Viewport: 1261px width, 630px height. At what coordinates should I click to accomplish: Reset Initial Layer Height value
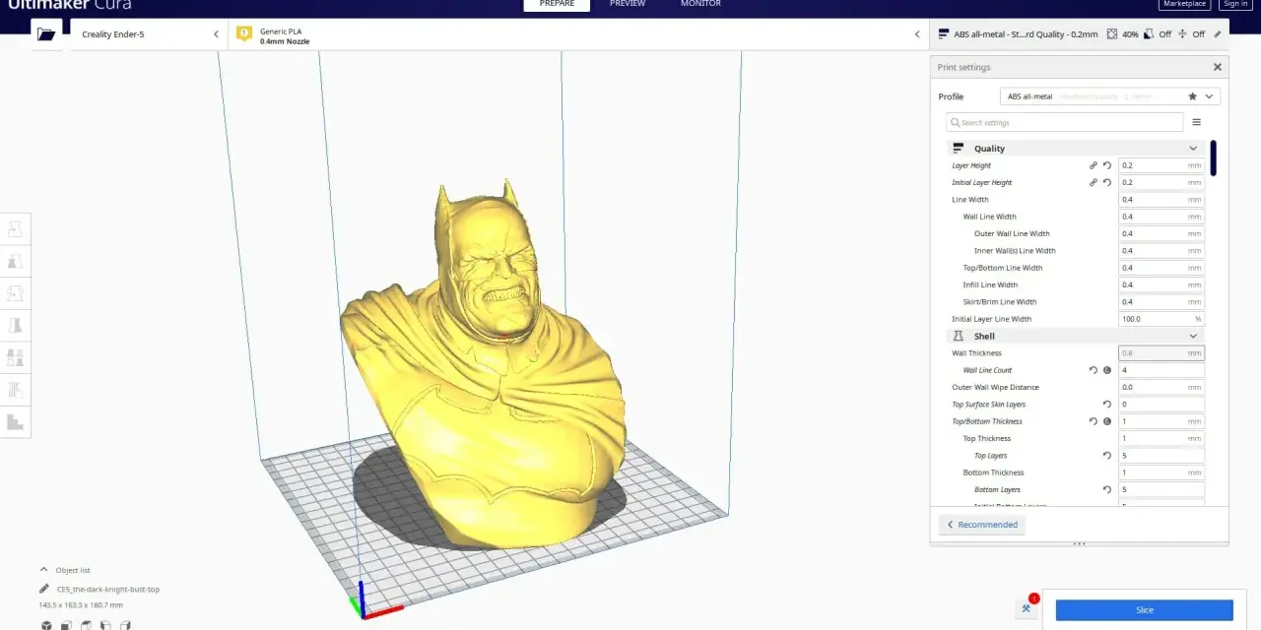pyautogui.click(x=1107, y=182)
